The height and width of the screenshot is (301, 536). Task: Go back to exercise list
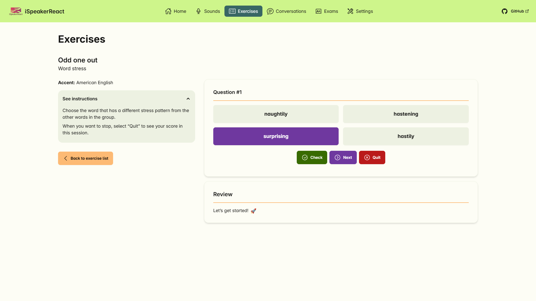[85, 158]
